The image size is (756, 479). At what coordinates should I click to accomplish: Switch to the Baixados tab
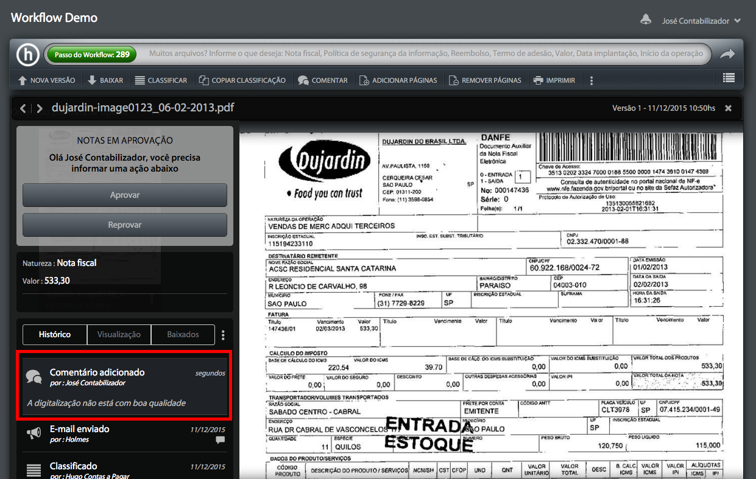point(183,334)
